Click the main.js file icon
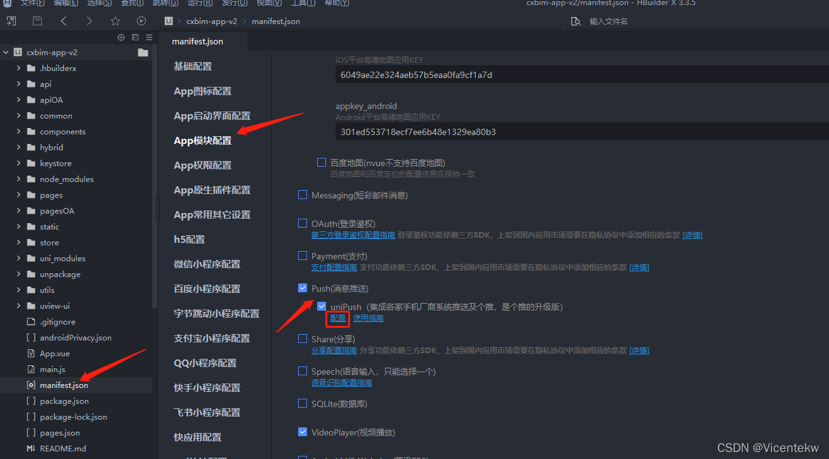This screenshot has height=459, width=829. pos(31,369)
